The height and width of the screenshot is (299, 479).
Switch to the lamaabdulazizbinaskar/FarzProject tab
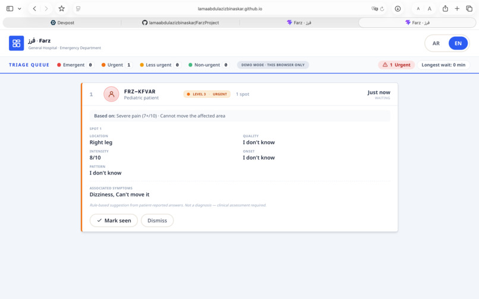181,23
